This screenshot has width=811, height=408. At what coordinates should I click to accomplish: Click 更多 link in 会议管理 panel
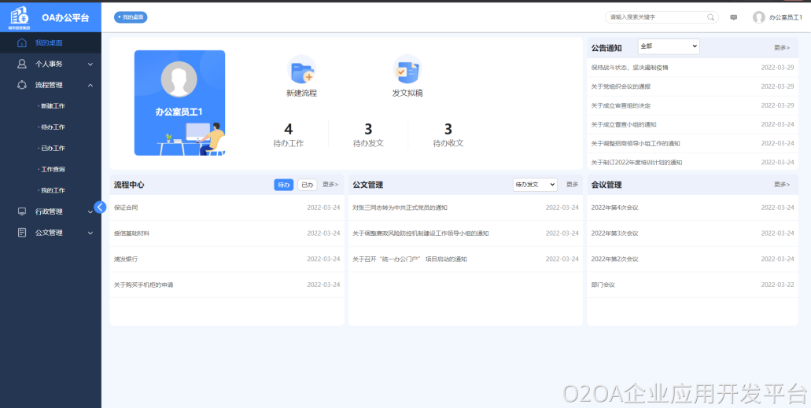(x=781, y=185)
